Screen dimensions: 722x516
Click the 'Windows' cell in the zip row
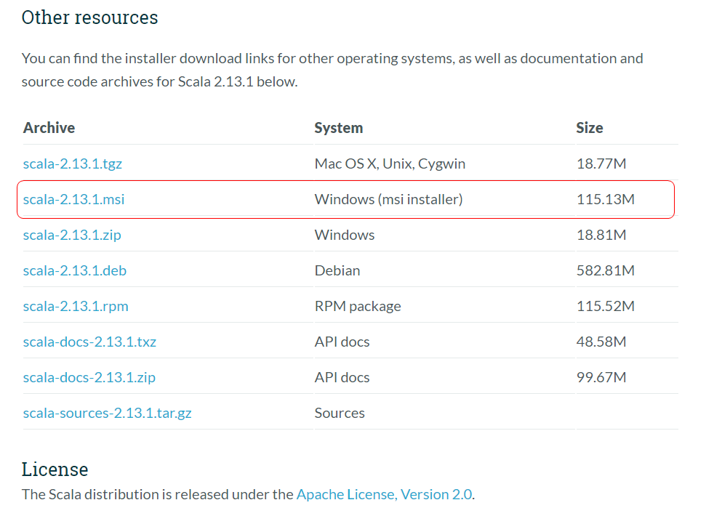click(345, 235)
